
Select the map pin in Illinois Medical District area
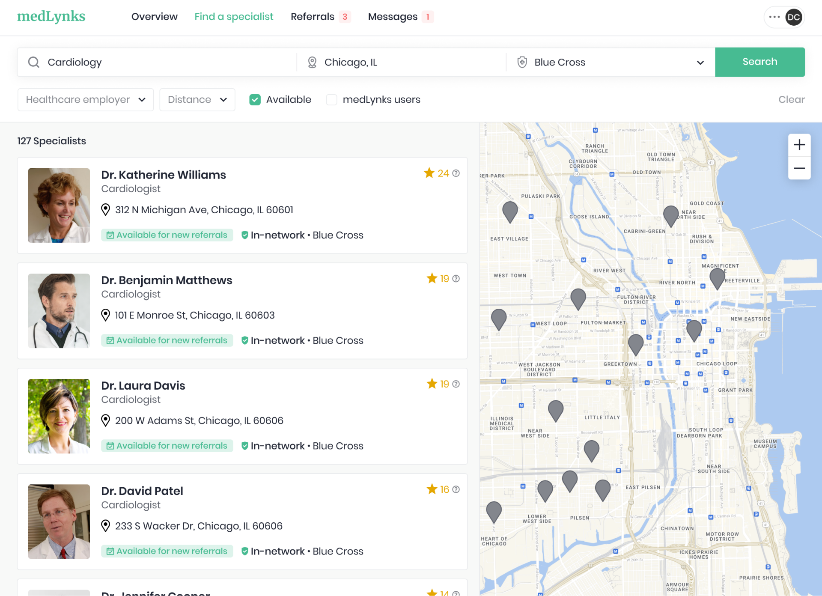click(556, 410)
